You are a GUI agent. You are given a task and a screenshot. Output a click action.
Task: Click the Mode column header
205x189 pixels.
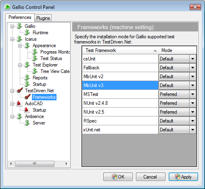click(177, 50)
